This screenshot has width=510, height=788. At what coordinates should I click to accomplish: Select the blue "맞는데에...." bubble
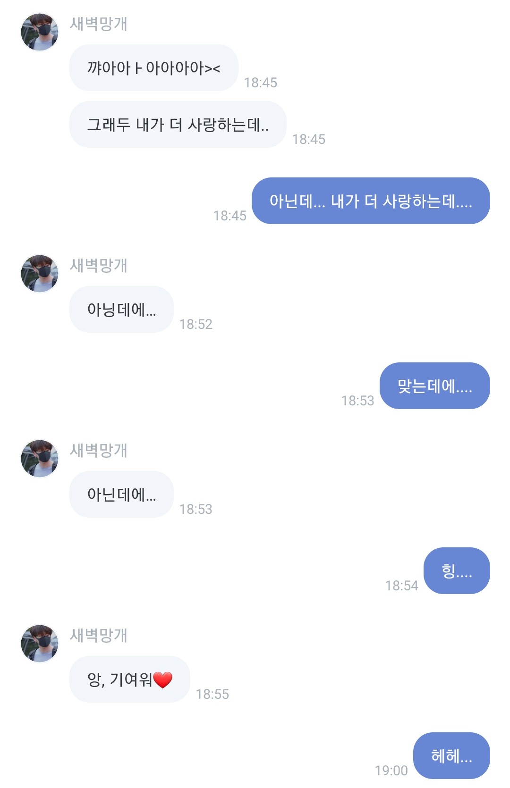[x=434, y=386]
